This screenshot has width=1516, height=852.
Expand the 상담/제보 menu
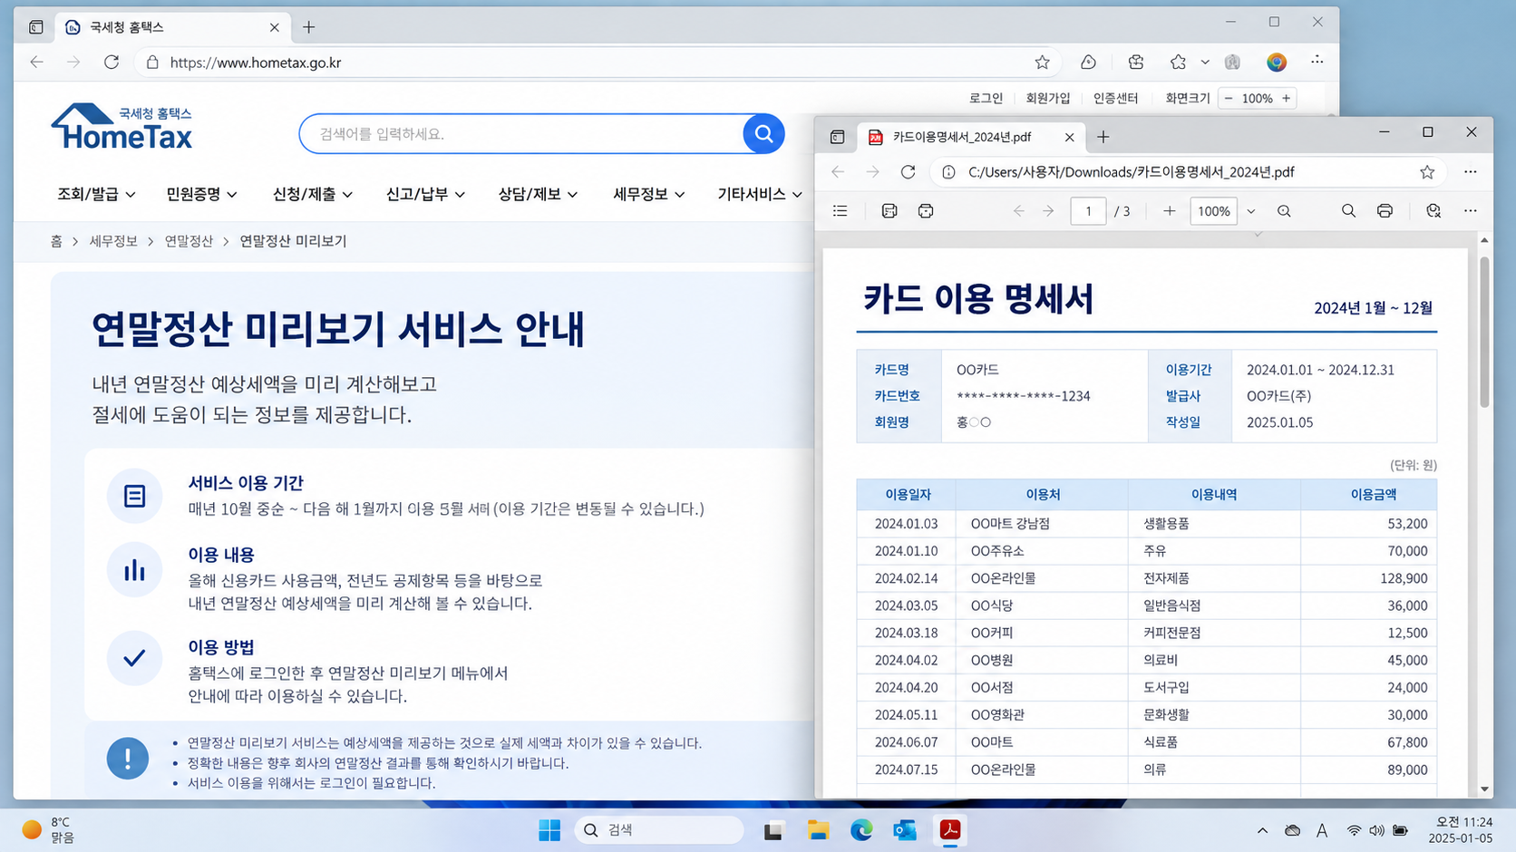pos(538,194)
